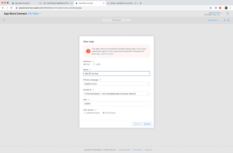
Task: Click the browser forward arrow
Action: [7, 8]
